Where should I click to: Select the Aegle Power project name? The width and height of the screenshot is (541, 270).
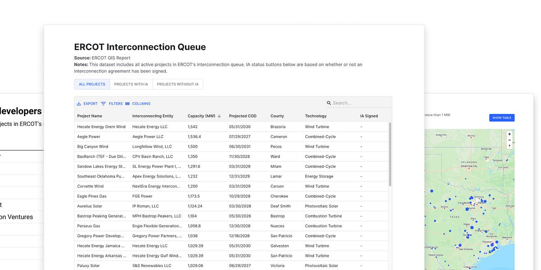[89, 137]
